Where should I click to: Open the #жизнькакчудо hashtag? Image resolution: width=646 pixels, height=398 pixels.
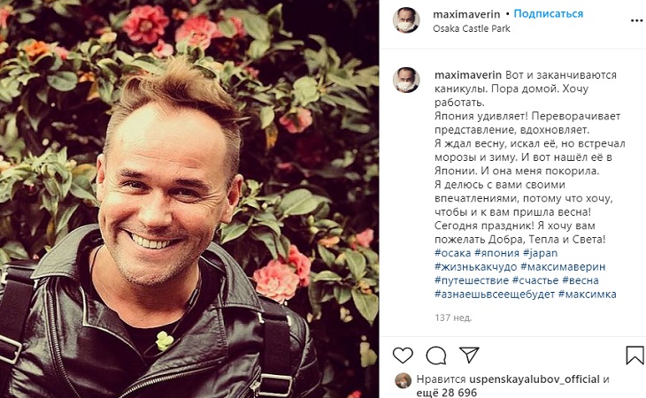(x=475, y=266)
